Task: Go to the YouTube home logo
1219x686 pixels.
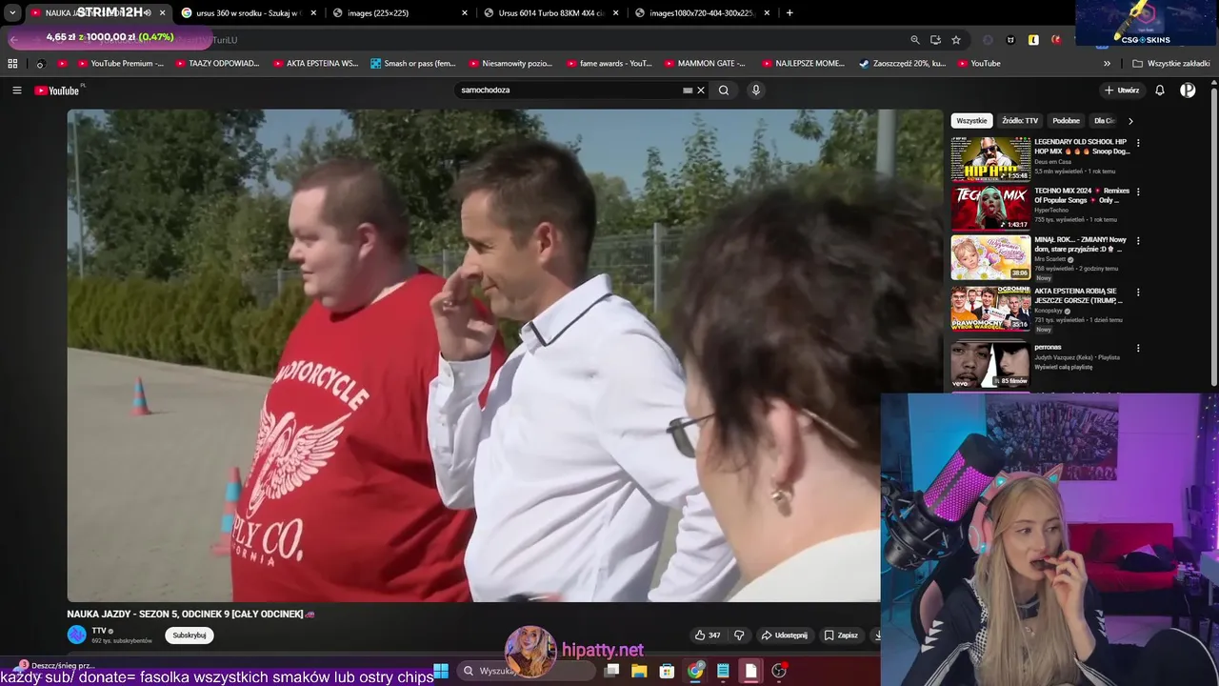Action: 57,91
